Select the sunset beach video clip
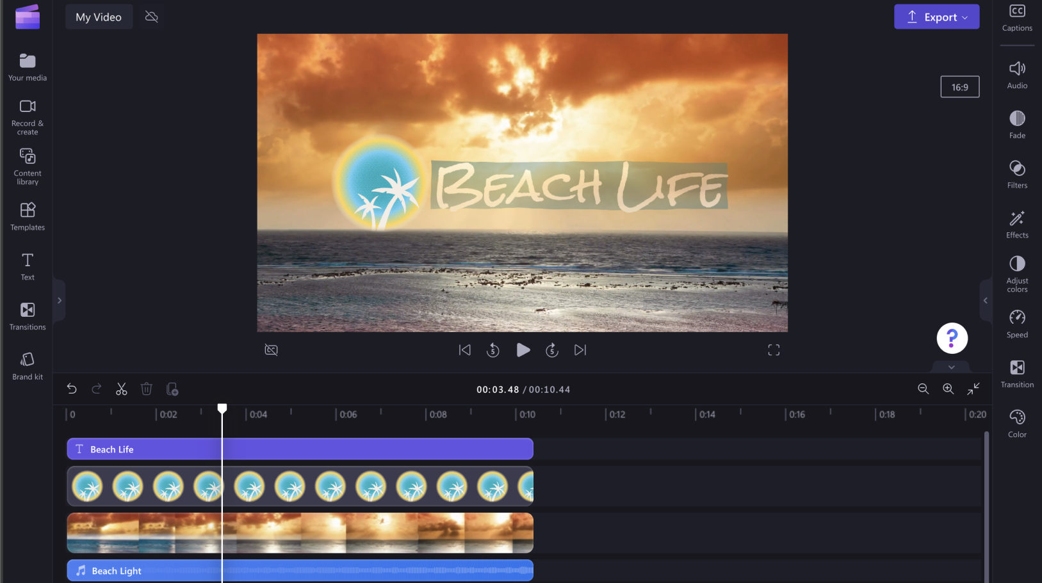Image resolution: width=1042 pixels, height=583 pixels. click(300, 532)
